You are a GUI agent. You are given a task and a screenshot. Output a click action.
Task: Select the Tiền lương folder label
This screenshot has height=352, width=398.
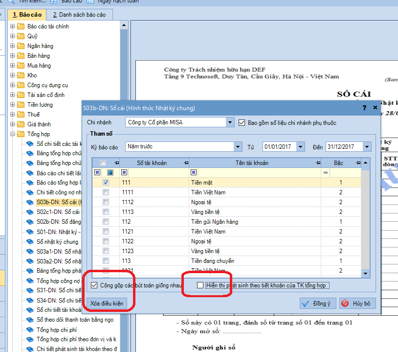pyautogui.click(x=40, y=105)
